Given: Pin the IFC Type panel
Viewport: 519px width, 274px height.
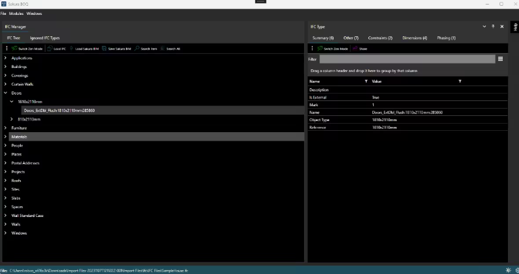Looking at the screenshot, I should [x=493, y=27].
